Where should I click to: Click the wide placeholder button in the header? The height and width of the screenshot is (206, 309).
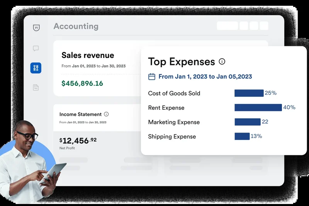227,26
